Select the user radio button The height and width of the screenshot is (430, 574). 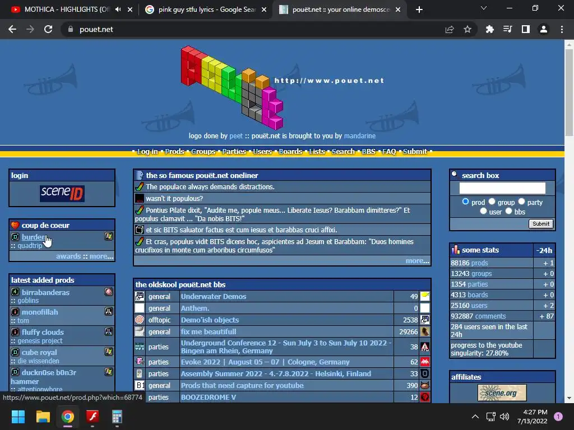click(x=483, y=211)
